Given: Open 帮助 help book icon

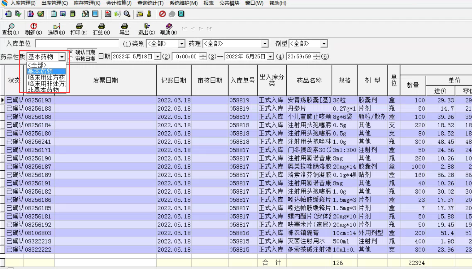Looking at the screenshot, I should [169, 27].
